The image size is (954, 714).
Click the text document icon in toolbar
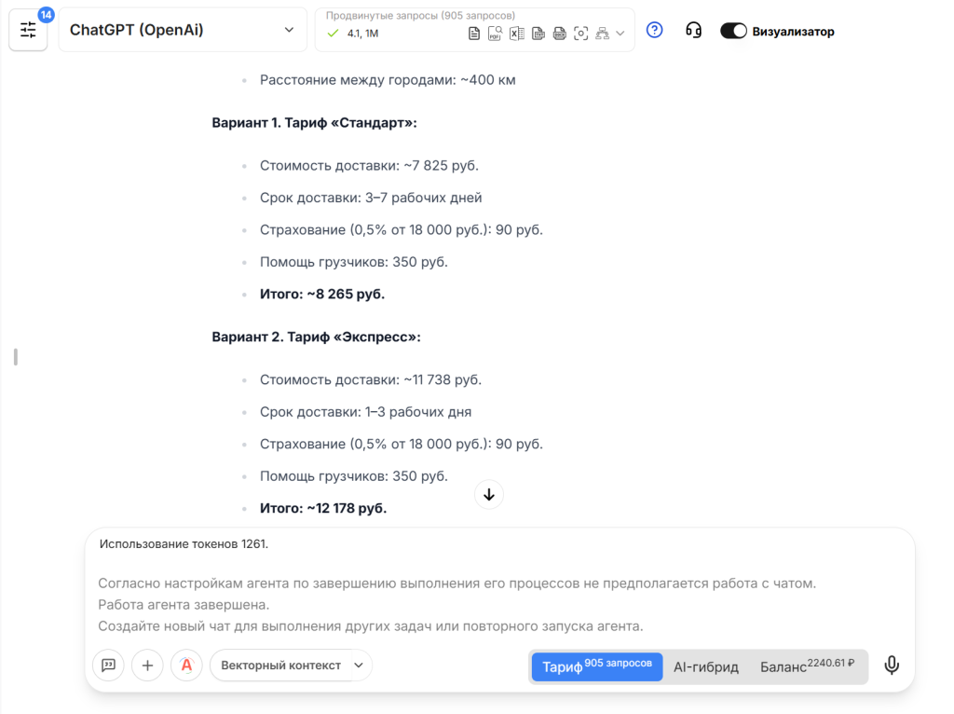point(474,34)
